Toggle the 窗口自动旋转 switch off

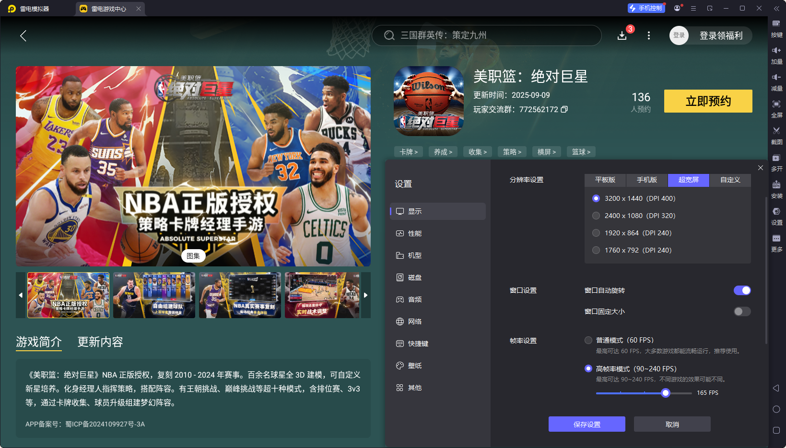742,290
